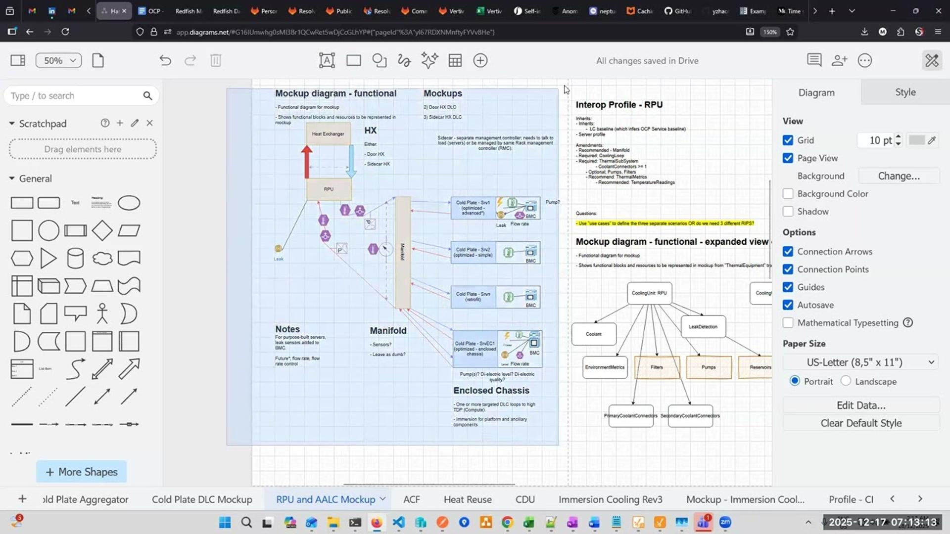This screenshot has height=534, width=950.
Task: Click the grid color swatch
Action: [x=916, y=140]
